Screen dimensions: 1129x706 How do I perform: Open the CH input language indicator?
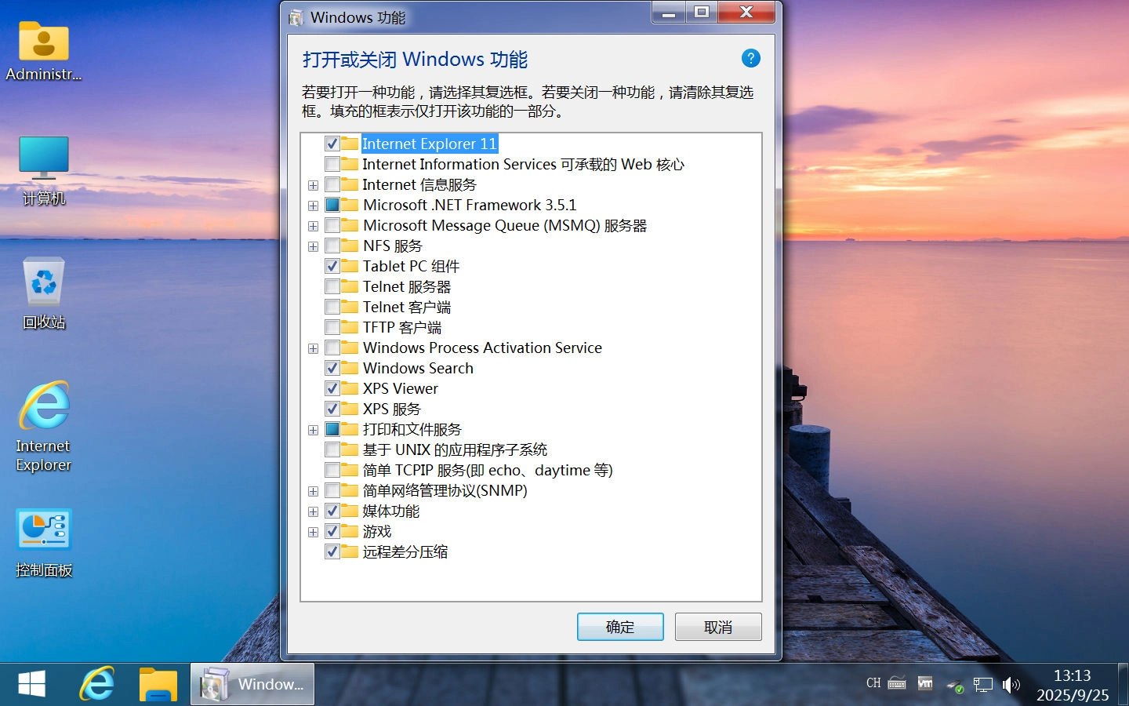(x=872, y=683)
